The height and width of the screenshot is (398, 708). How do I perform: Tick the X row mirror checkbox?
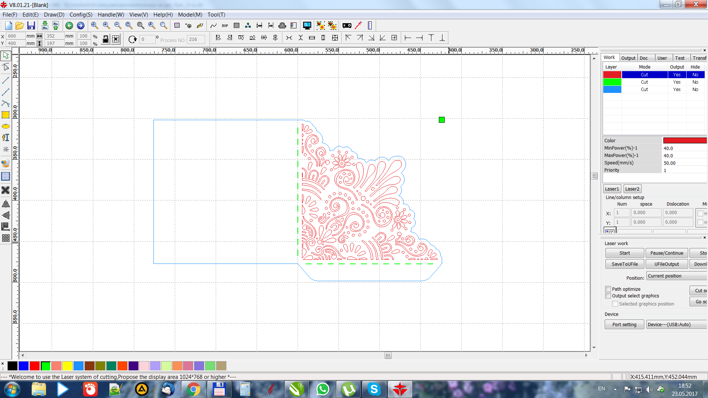point(700,213)
